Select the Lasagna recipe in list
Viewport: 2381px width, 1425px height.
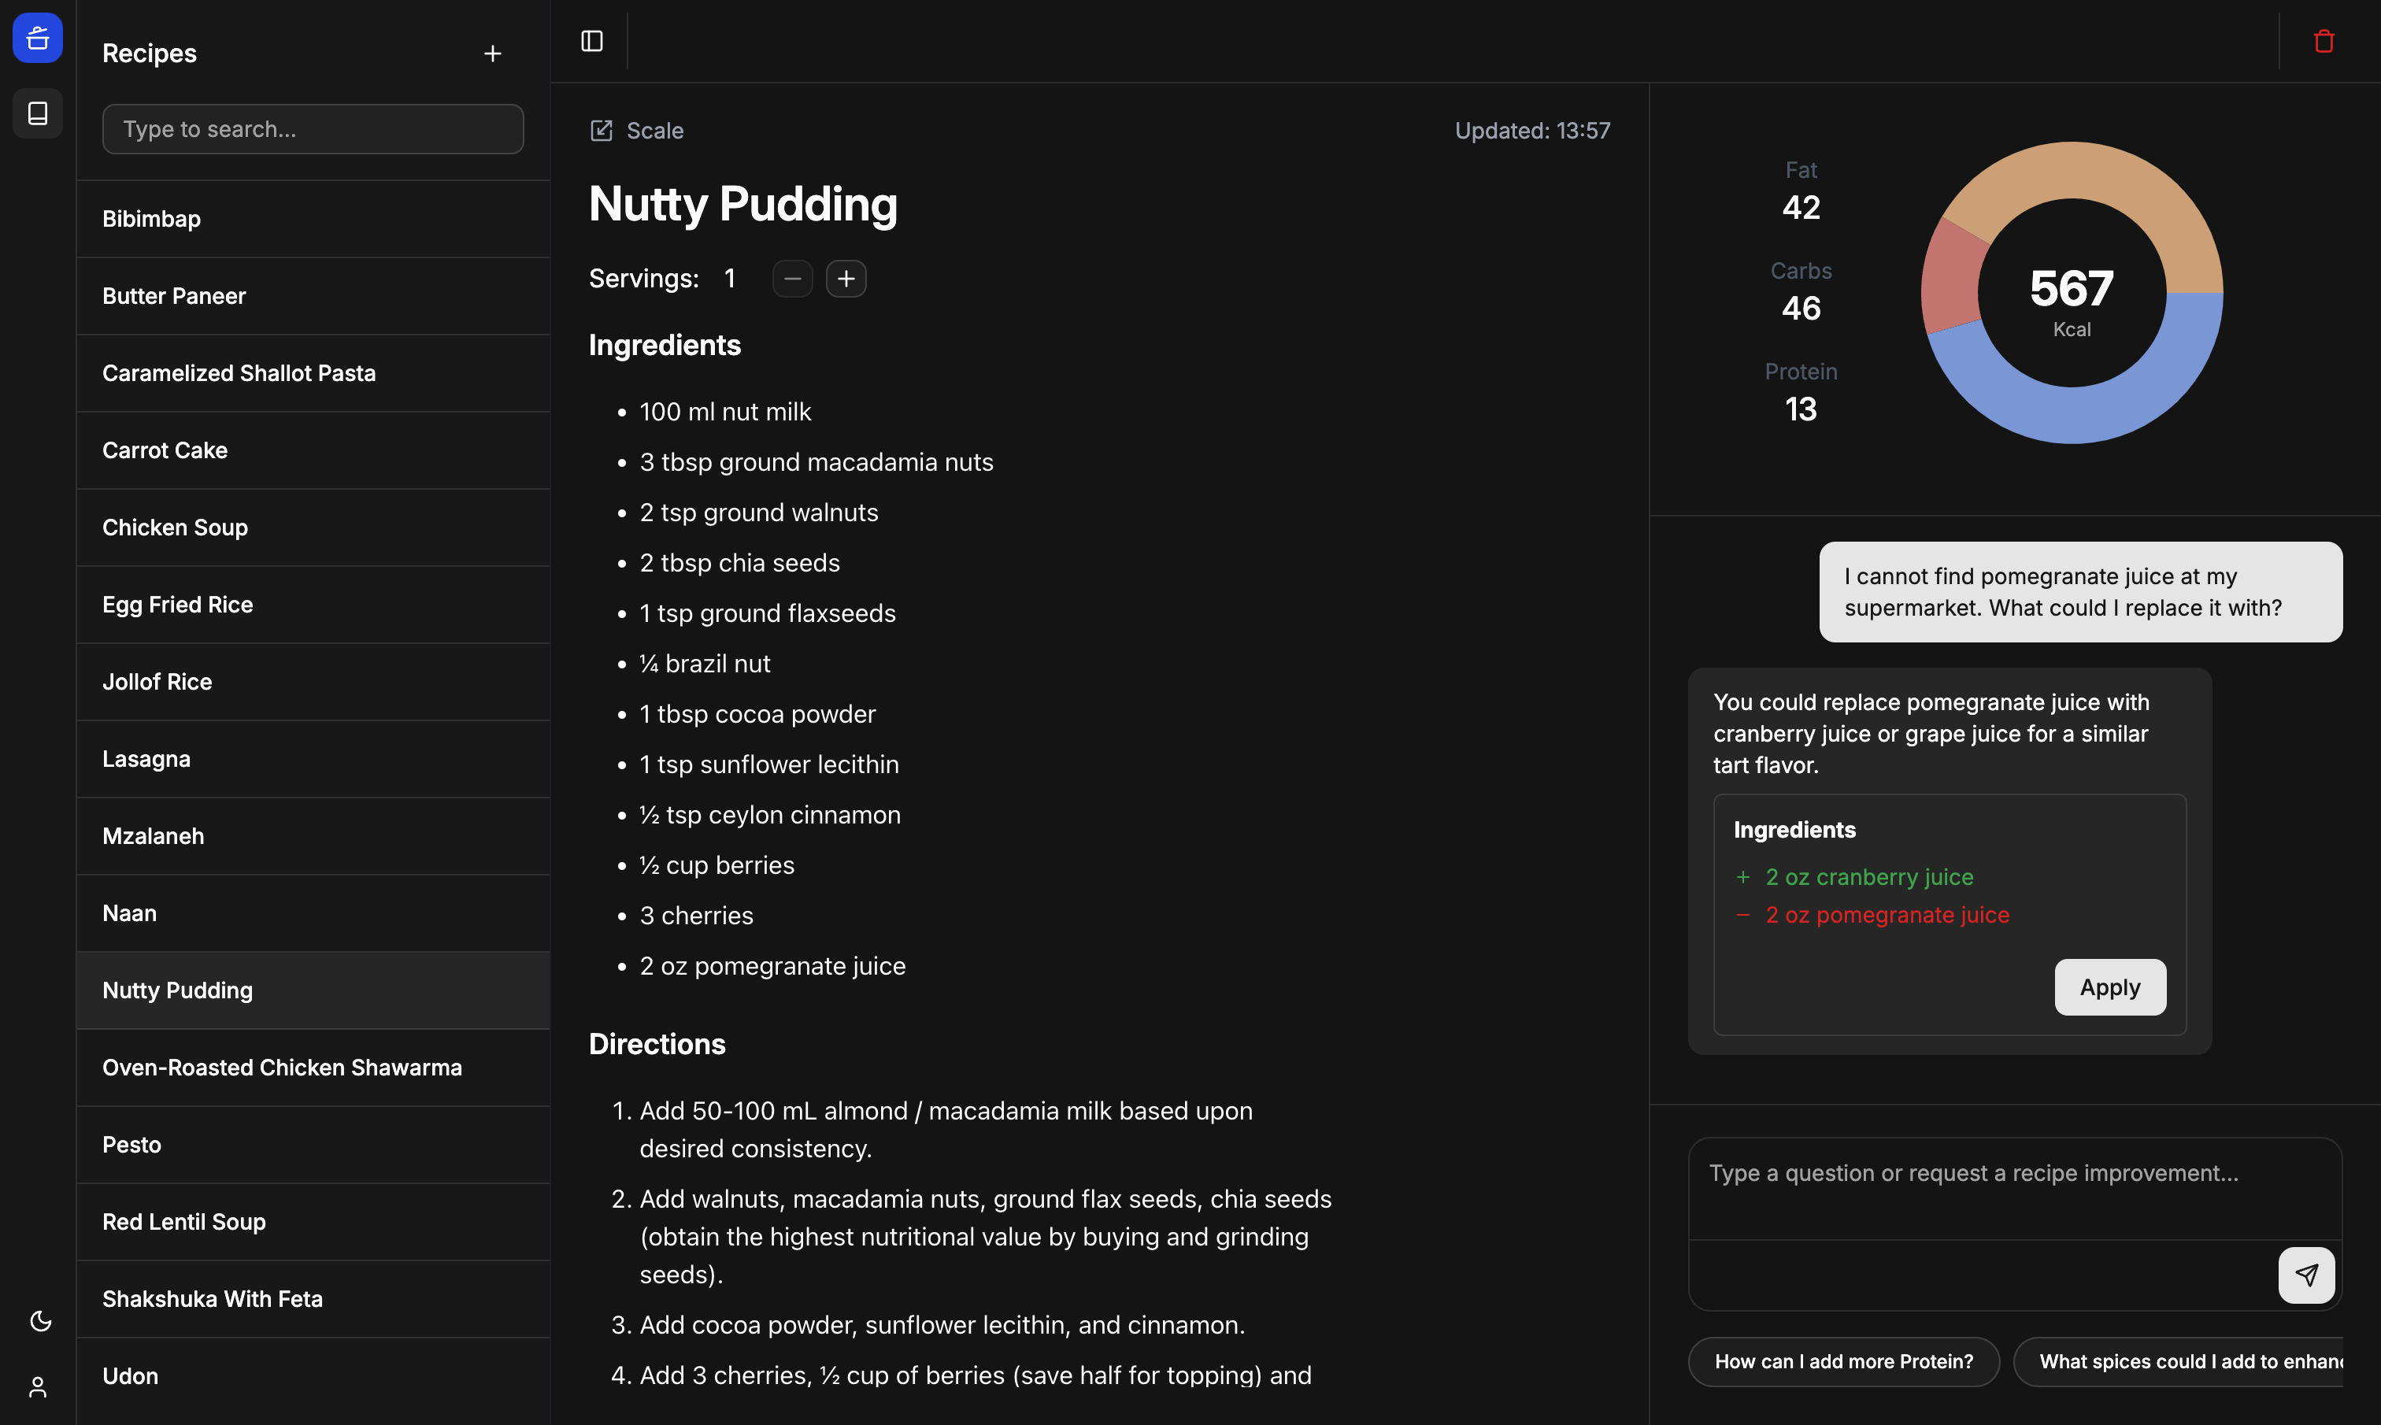point(146,760)
